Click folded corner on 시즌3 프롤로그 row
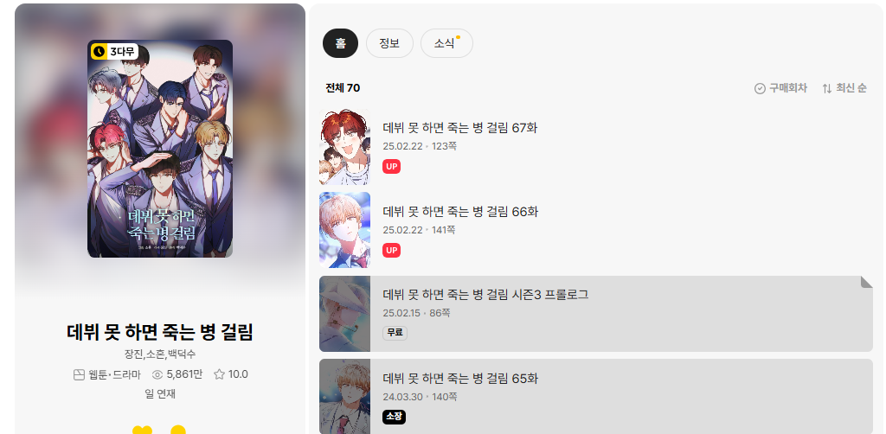The width and height of the screenshot is (886, 434). (867, 282)
